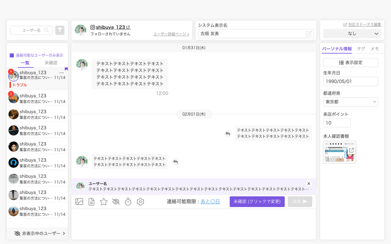This screenshot has width=391, height=244.
Task: Open the なし status dropdown
Action: click(x=352, y=34)
